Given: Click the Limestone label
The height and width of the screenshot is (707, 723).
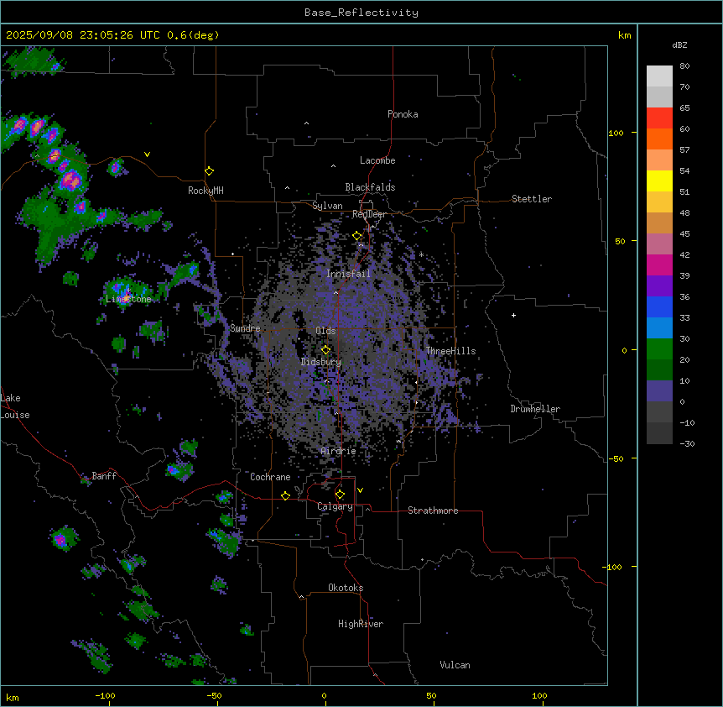Looking at the screenshot, I should [x=128, y=299].
